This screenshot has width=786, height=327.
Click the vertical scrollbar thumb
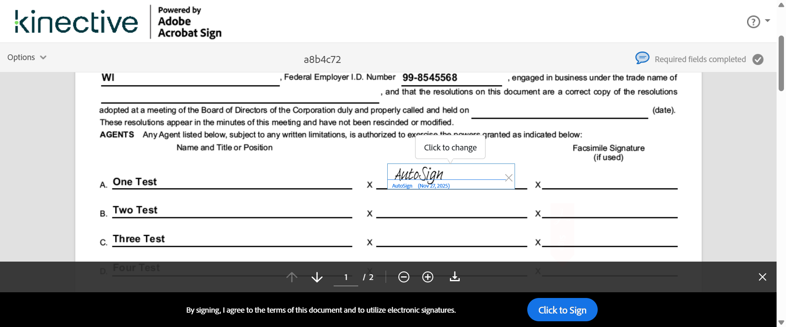click(x=781, y=63)
